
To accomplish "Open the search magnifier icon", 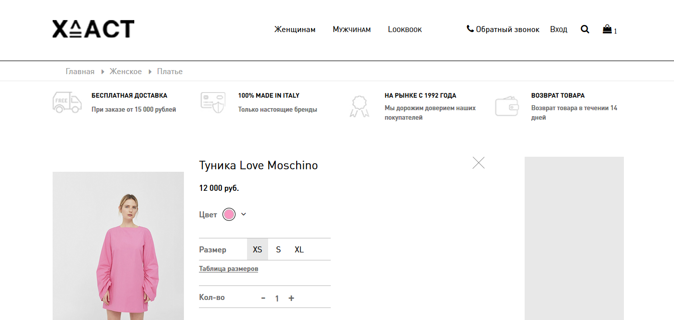I will 585,30.
